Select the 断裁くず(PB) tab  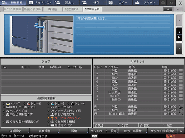tap(33, 9)
